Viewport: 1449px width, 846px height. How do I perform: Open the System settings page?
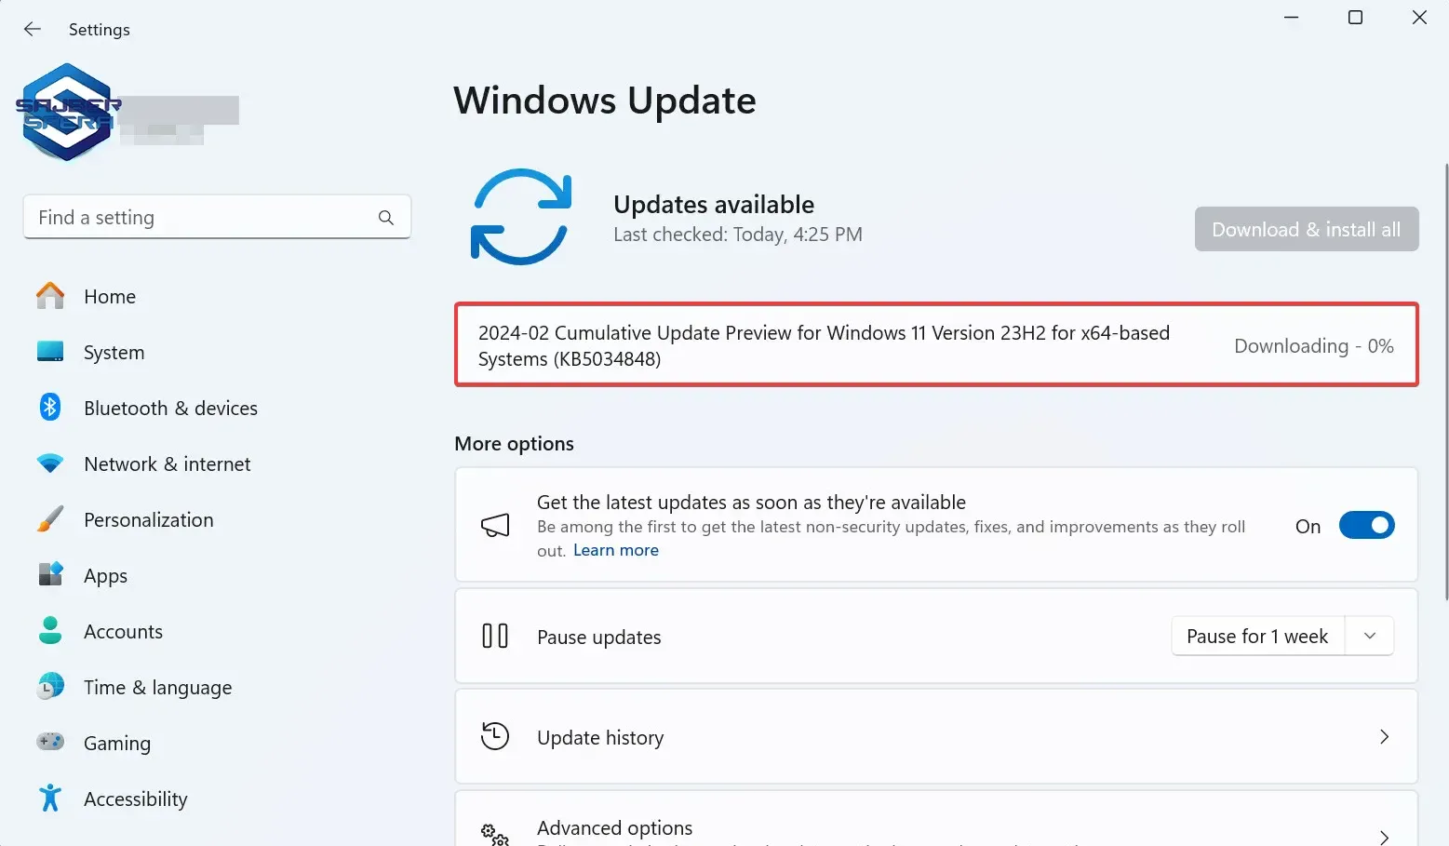(114, 353)
